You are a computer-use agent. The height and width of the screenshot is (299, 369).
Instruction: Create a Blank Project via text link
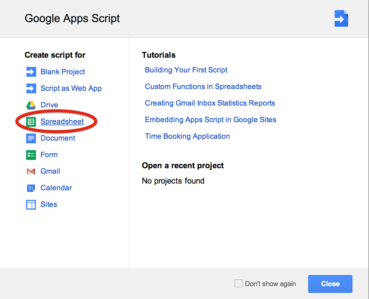[x=63, y=72]
